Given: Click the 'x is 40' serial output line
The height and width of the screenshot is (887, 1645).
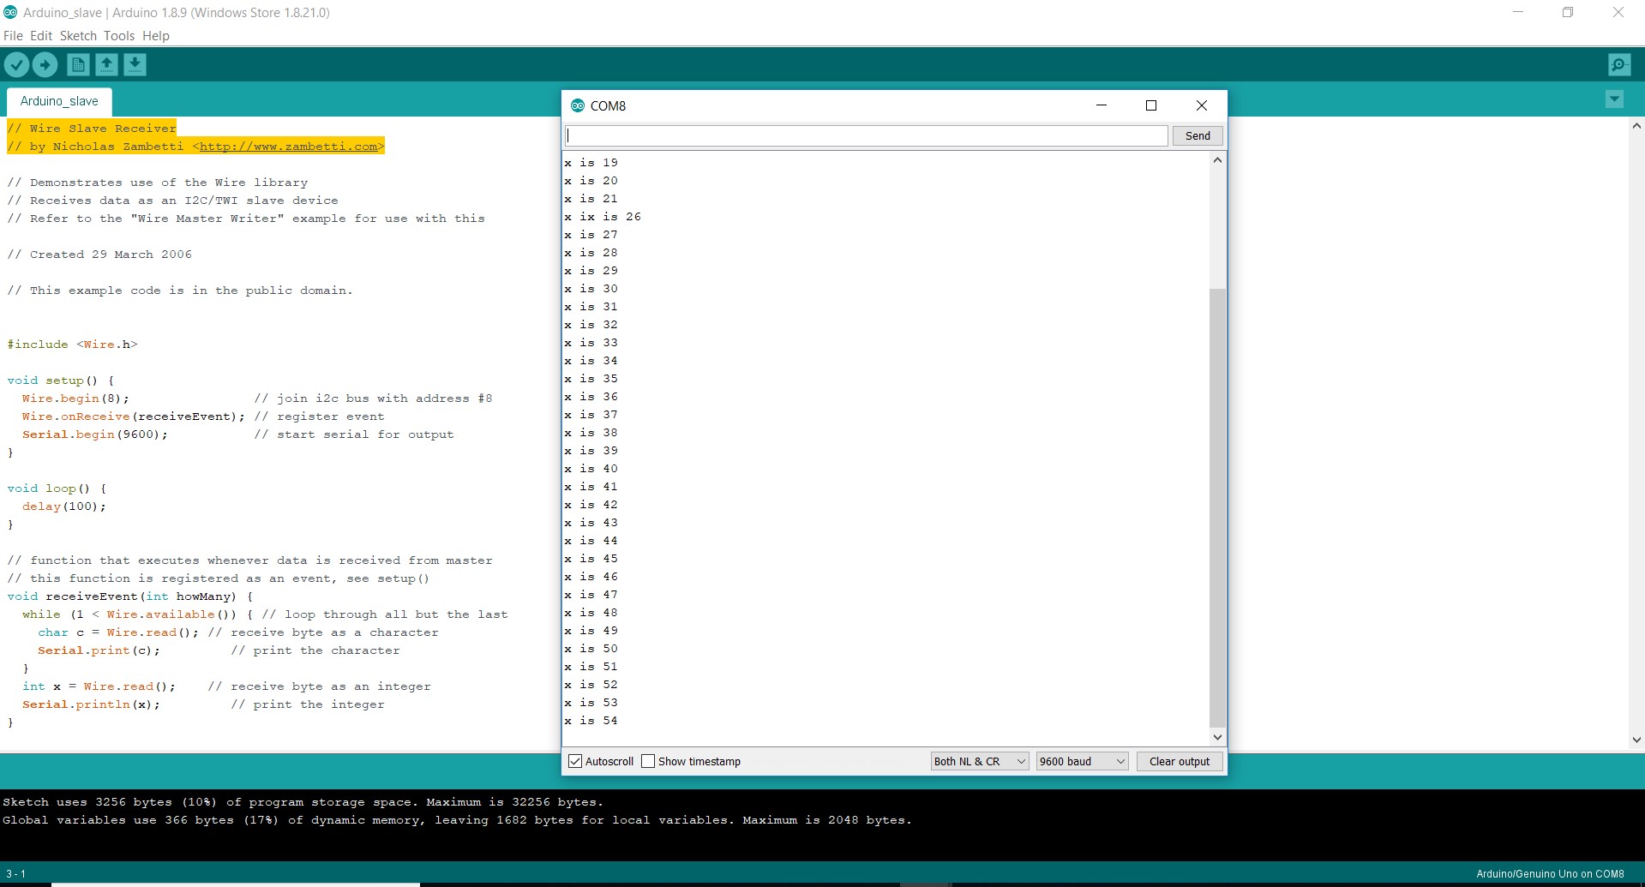Looking at the screenshot, I should [x=591, y=469].
